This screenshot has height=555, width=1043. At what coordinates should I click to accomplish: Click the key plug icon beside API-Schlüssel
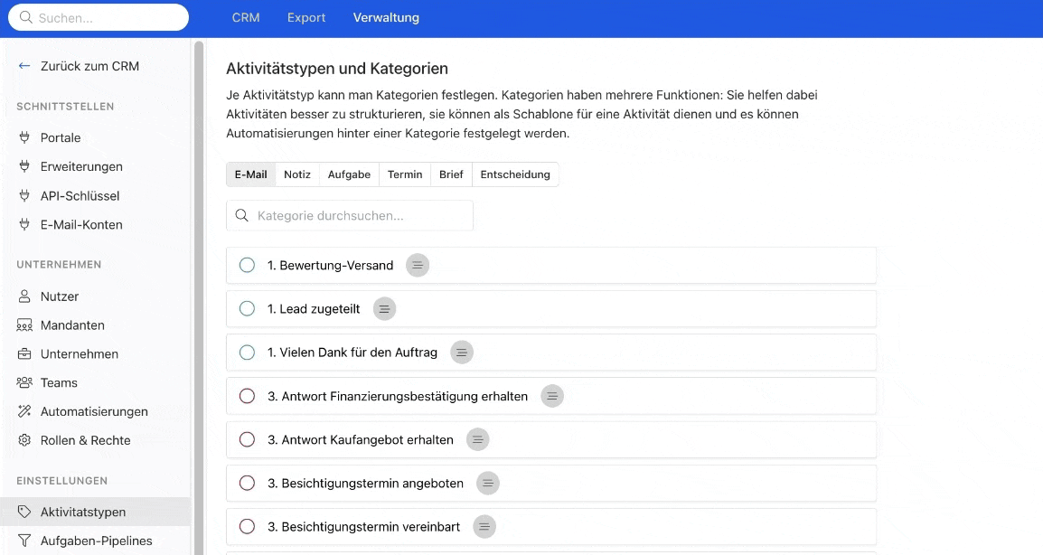(x=24, y=195)
